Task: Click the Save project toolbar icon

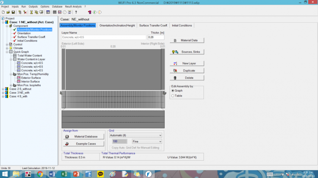Action: click(13, 12)
